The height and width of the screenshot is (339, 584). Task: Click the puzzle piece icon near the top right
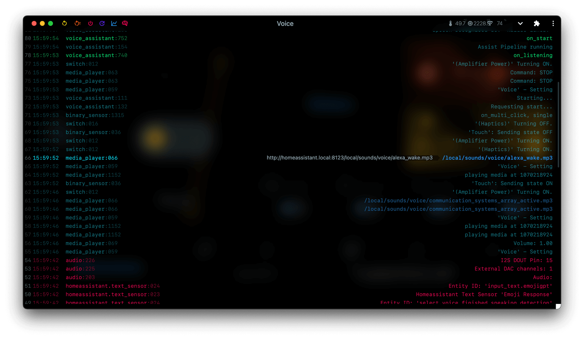click(x=537, y=24)
